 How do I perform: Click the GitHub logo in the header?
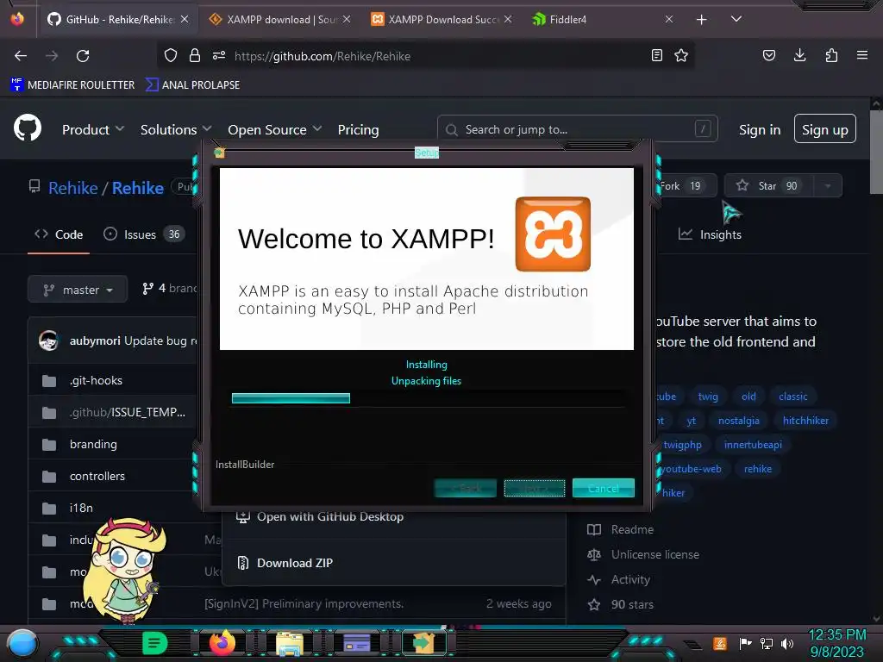[28, 128]
